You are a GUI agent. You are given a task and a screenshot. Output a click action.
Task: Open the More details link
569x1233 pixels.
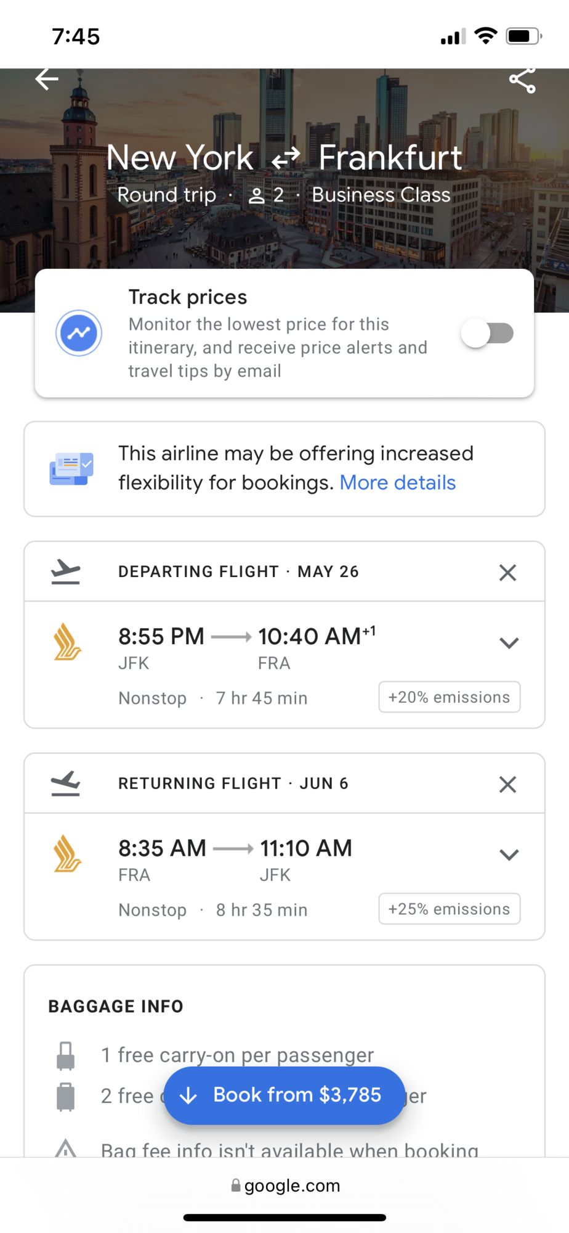tap(398, 483)
